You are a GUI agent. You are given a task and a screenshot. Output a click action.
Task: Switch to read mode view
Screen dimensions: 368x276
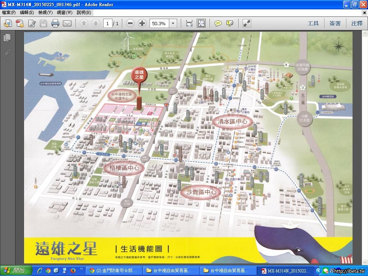pyautogui.click(x=247, y=23)
